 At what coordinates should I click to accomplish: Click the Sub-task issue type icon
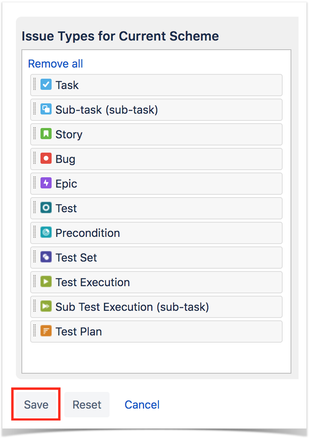[x=46, y=109]
